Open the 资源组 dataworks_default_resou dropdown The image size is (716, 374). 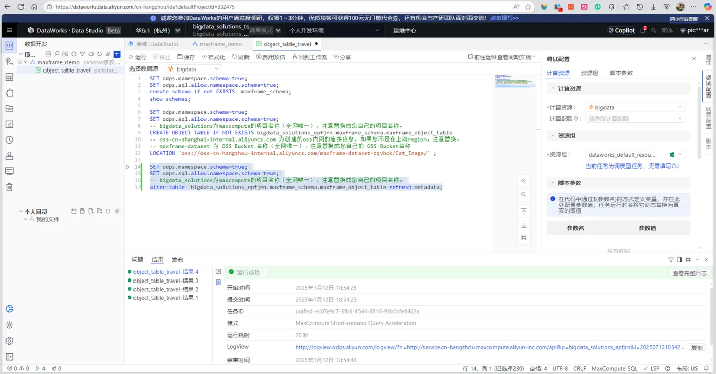[x=635, y=154]
